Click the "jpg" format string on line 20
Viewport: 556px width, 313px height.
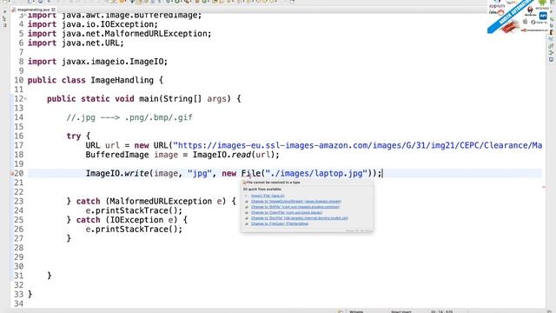tap(200, 174)
